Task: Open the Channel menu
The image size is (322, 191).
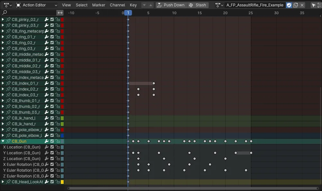Action: 117,5
